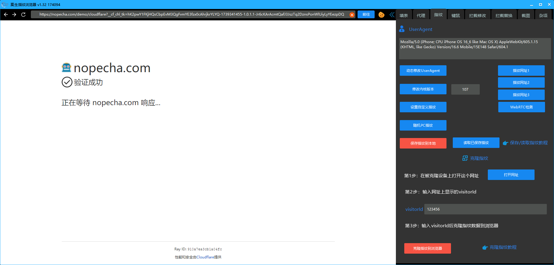554x265 pixels.
Task: Click the 第2步 instruction text
Action: click(x=441, y=192)
